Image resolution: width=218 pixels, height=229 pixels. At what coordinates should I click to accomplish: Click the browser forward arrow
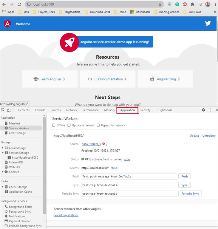point(12,4)
